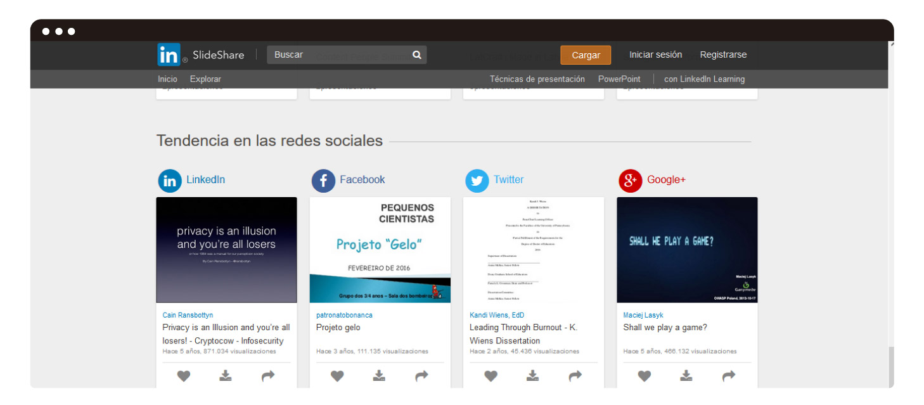Click the Cargar upload button
Viewport: 924px width, 405px height.
586,55
